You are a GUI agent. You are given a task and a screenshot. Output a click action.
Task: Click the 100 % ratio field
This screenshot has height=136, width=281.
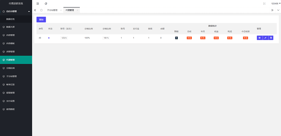click(106, 38)
